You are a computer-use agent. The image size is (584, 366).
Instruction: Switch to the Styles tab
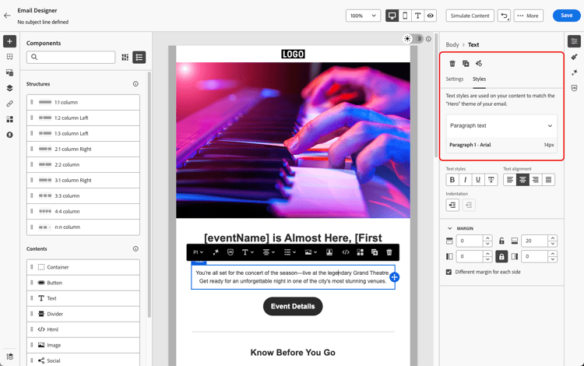(479, 79)
